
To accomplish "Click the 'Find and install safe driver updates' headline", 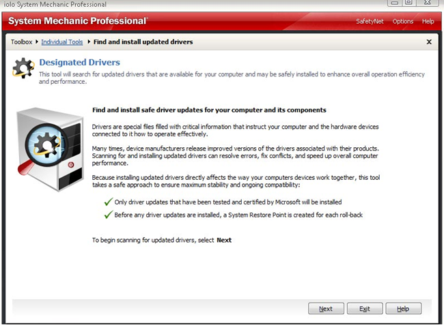I will point(209,110).
